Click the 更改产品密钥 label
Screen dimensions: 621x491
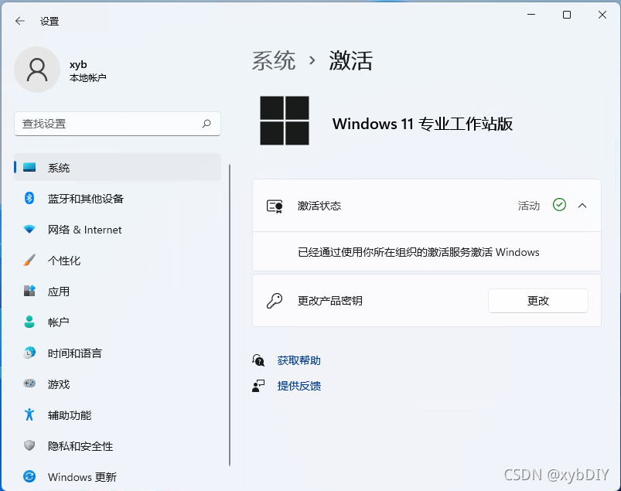[x=330, y=301]
